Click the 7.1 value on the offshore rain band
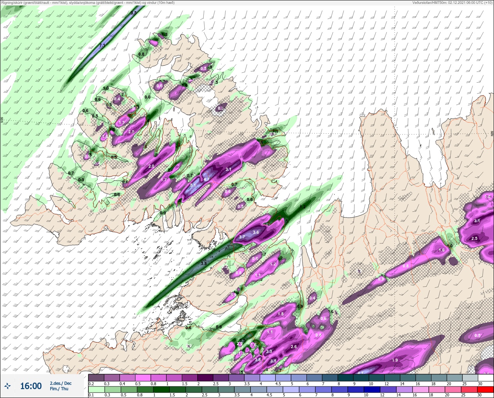The image size is (494, 398). tap(102, 46)
